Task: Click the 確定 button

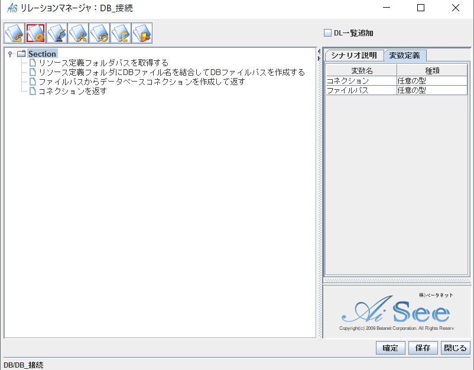Action: 390,348
